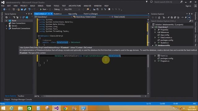Click Sync with Active Document in Solution Explorer

pos(168,18)
